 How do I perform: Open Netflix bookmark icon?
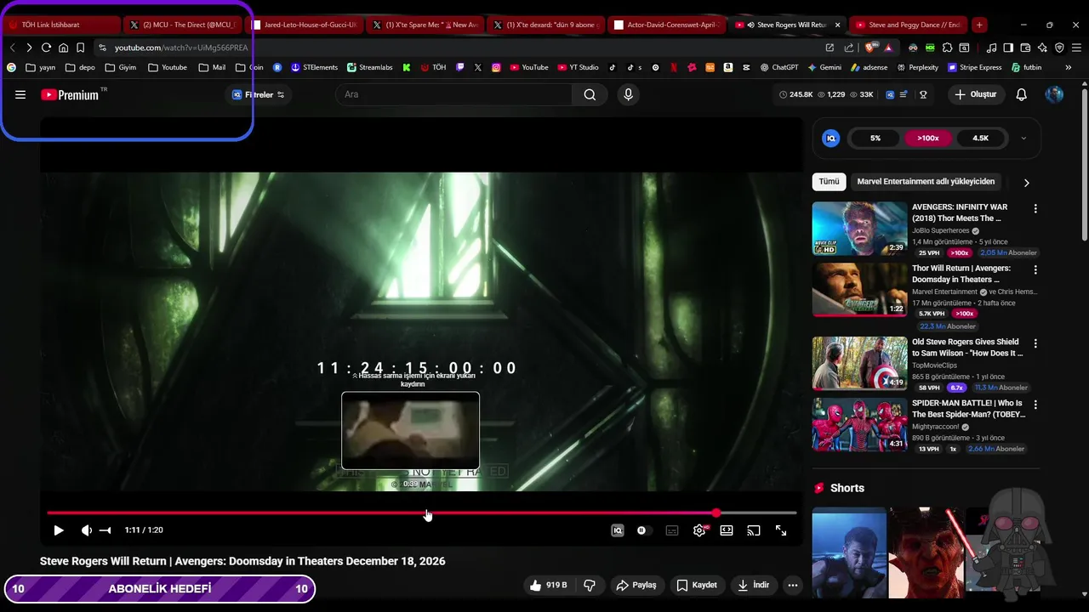click(674, 67)
